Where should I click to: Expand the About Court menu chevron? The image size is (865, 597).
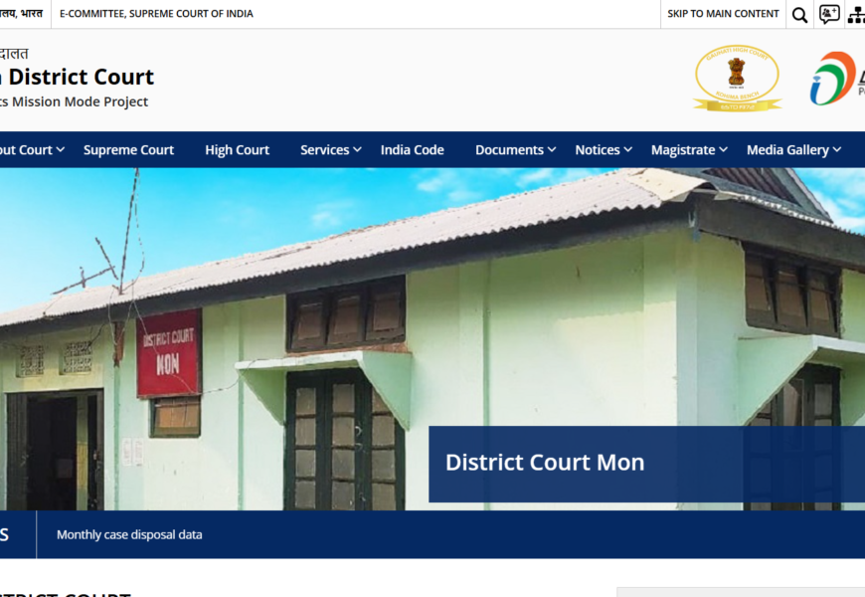click(61, 150)
